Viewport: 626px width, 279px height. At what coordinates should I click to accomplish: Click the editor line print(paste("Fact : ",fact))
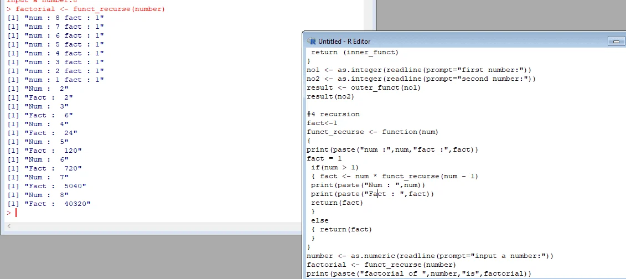[x=373, y=194]
